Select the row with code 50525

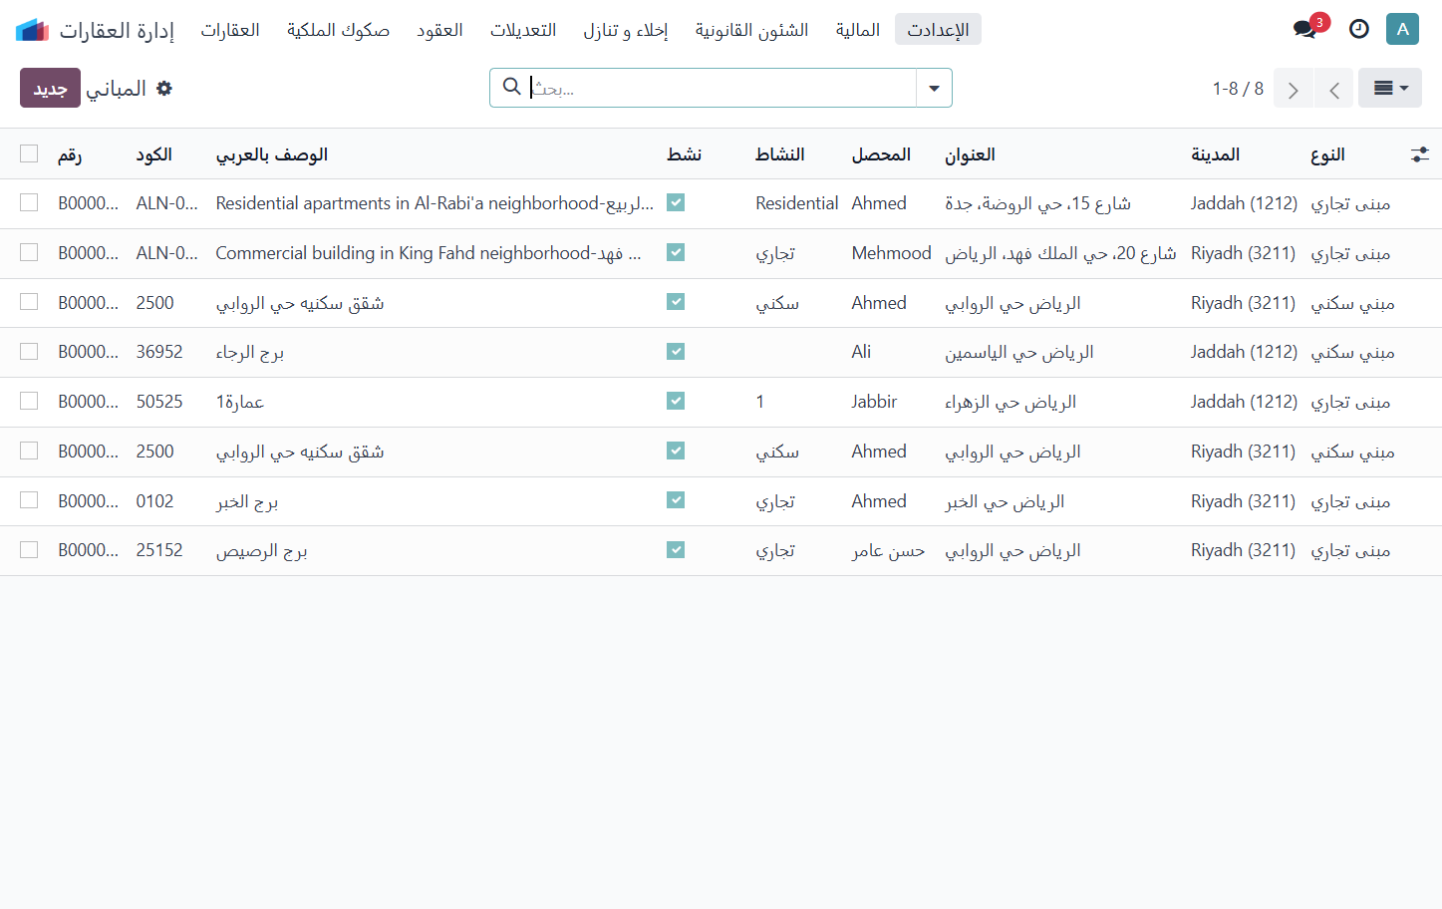(x=29, y=401)
